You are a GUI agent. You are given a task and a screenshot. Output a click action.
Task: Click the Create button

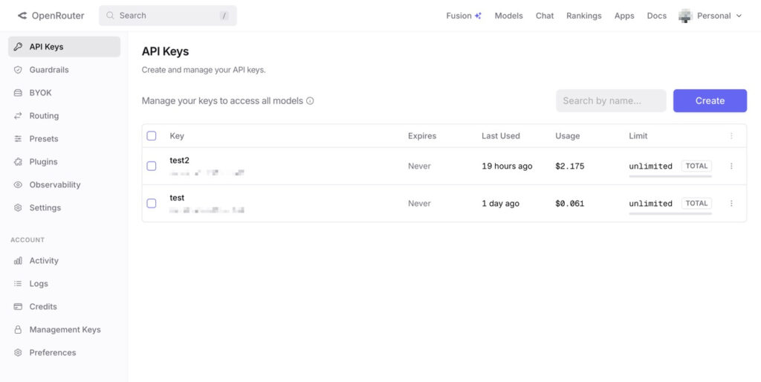pos(710,101)
